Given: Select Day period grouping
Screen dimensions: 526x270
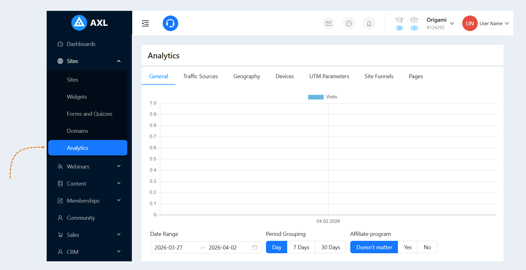Looking at the screenshot, I should coord(277,247).
